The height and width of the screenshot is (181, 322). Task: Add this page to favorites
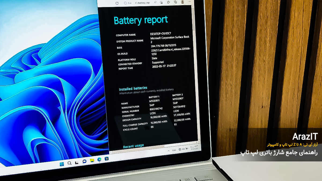[161, 2]
